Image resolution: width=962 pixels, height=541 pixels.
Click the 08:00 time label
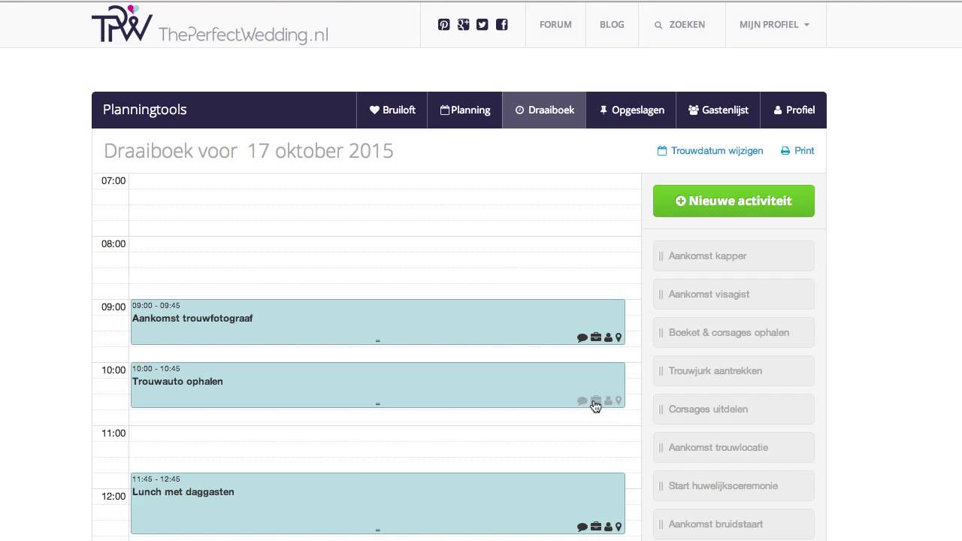coord(113,244)
